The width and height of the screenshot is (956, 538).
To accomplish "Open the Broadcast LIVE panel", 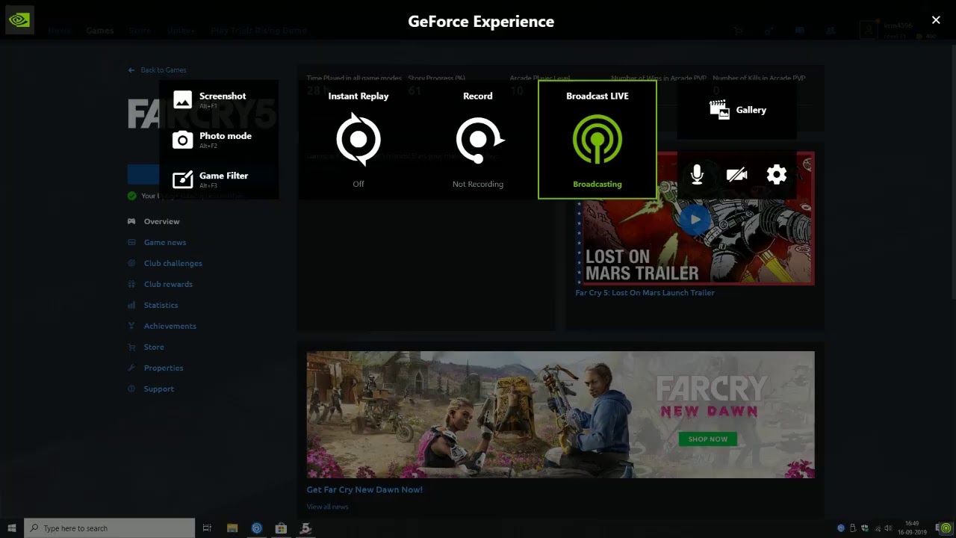I will pos(597,140).
